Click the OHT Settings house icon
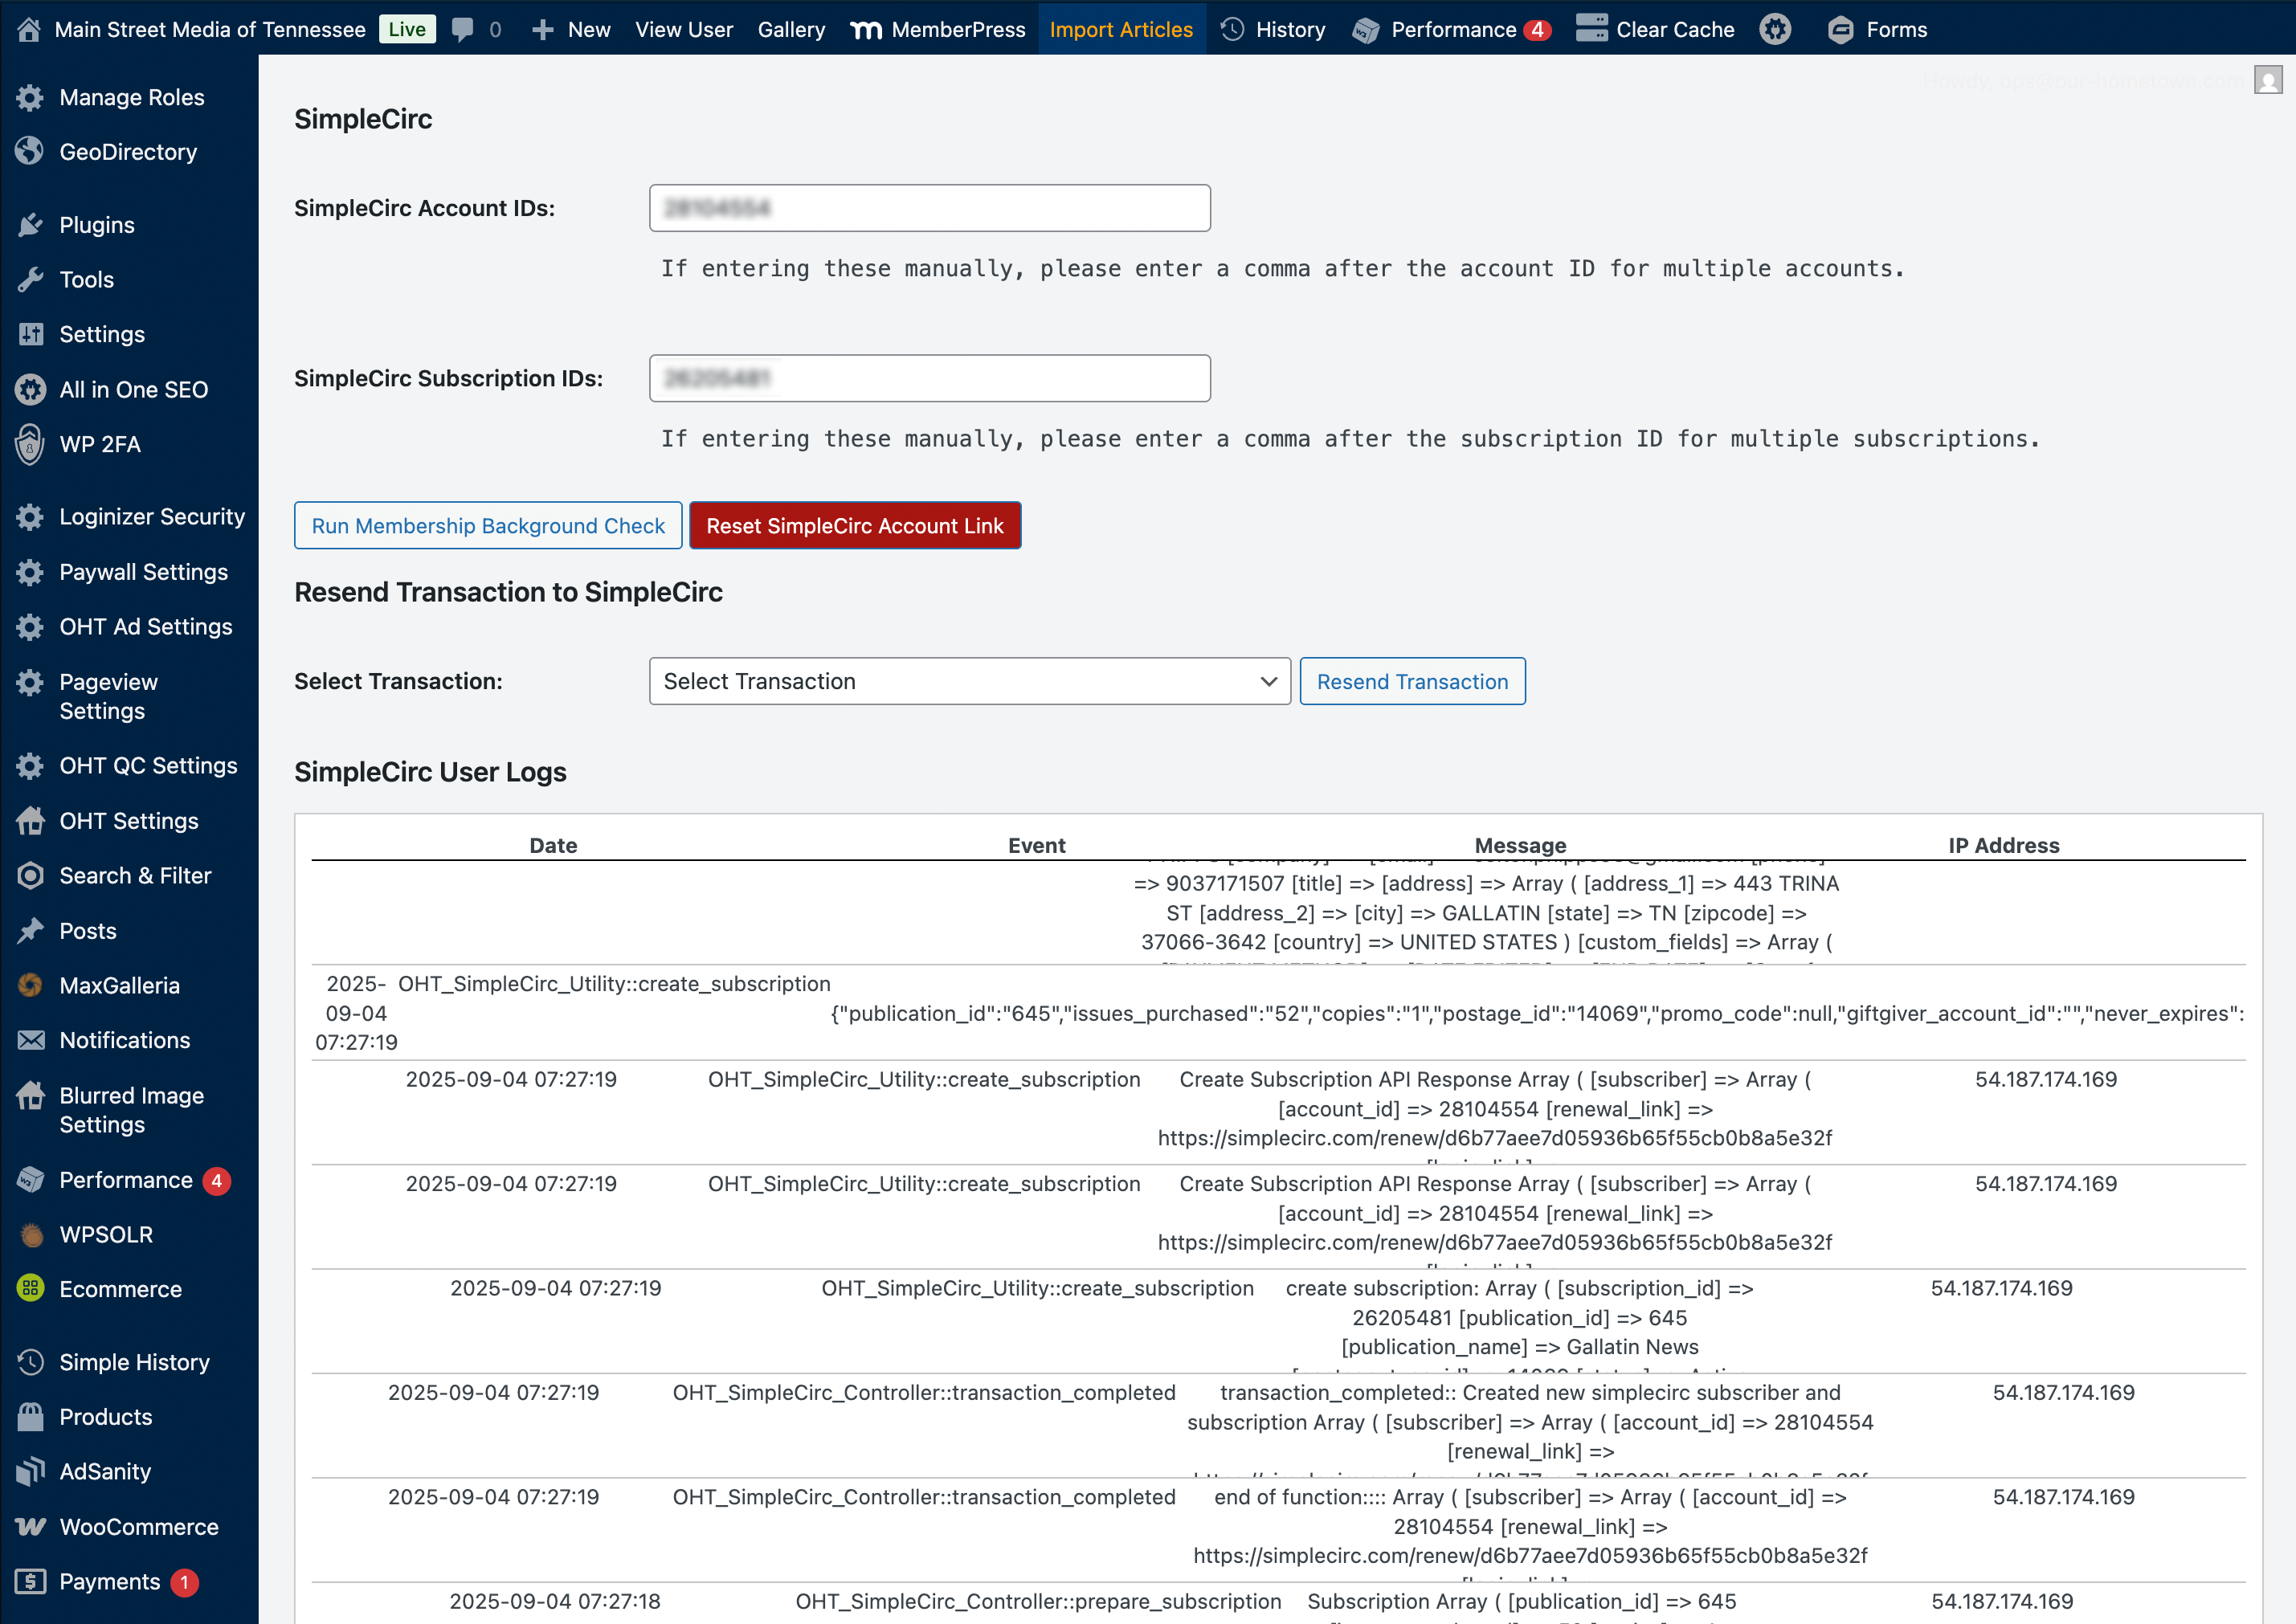 (30, 820)
